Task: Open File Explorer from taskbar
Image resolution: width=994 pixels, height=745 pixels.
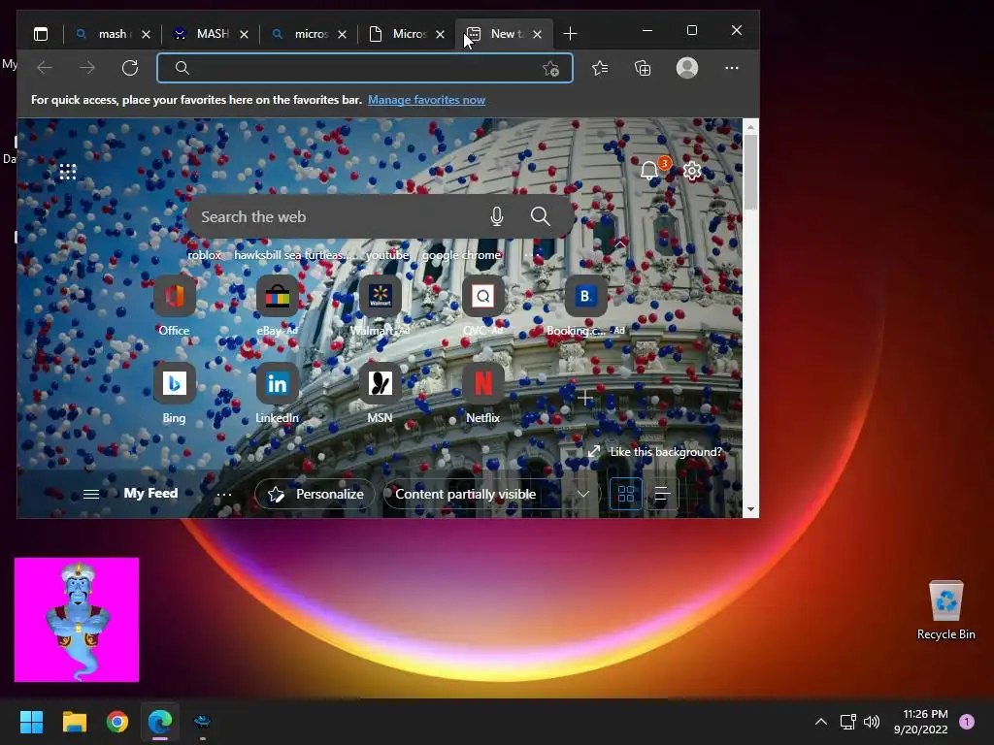Action: (x=75, y=722)
